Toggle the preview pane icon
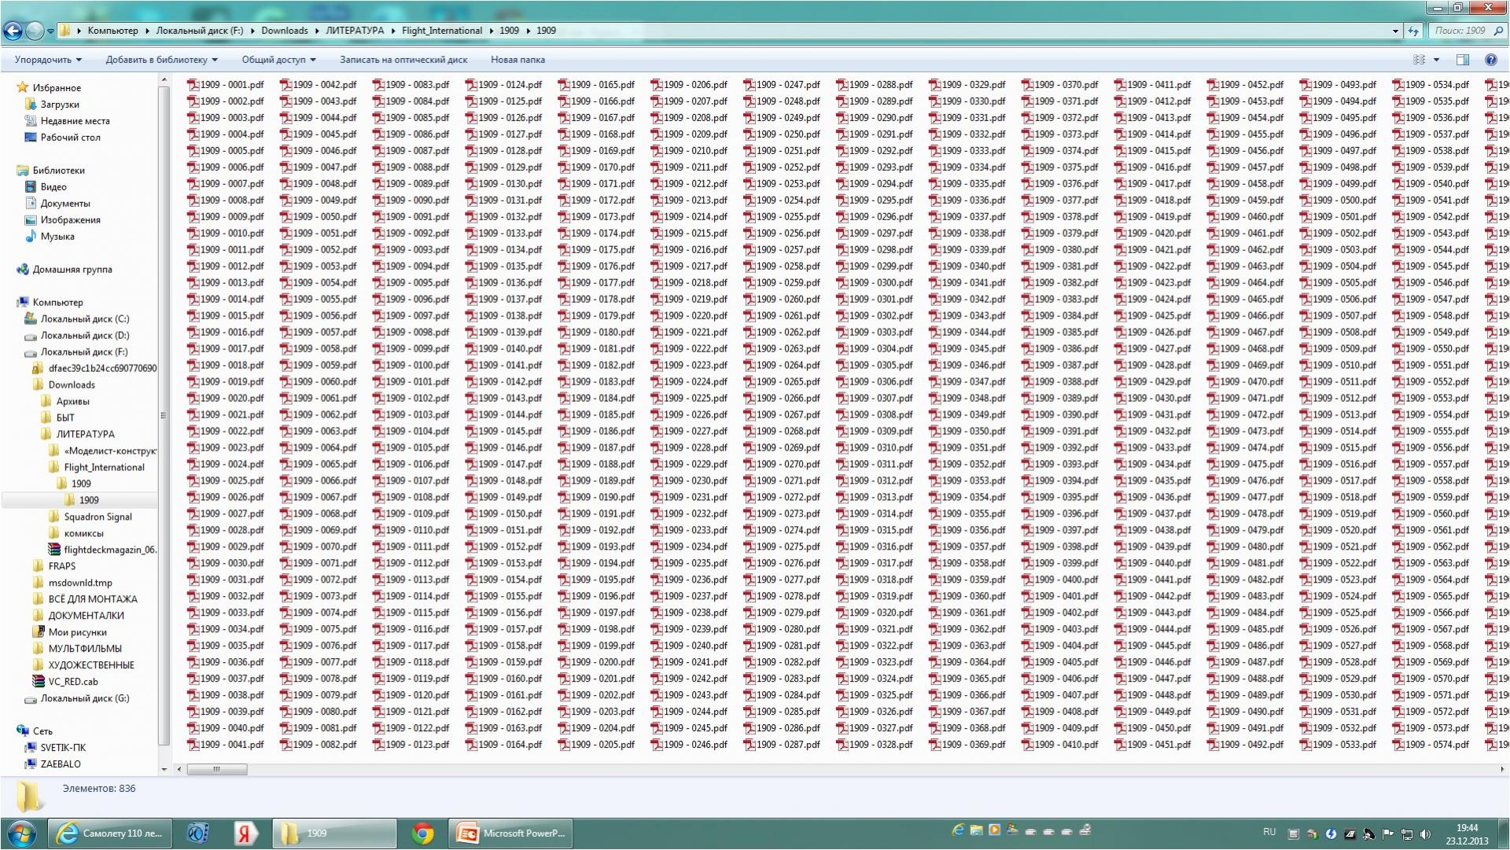This screenshot has height=850, width=1510. pos(1463,60)
